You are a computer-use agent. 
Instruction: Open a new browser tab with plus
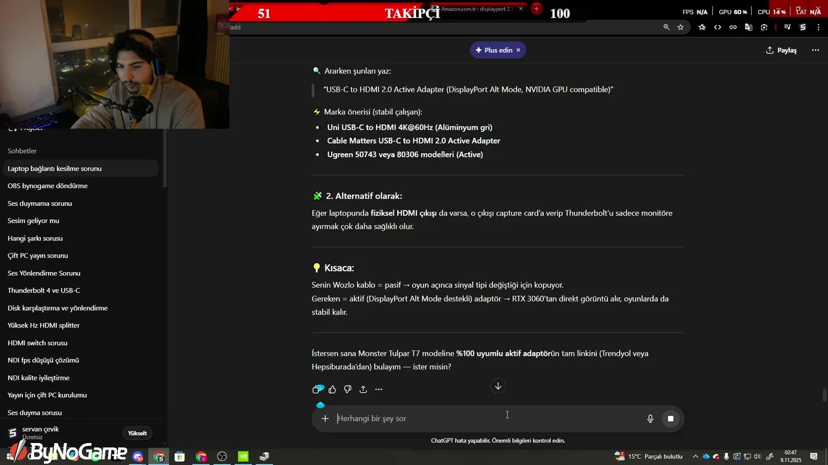(536, 8)
